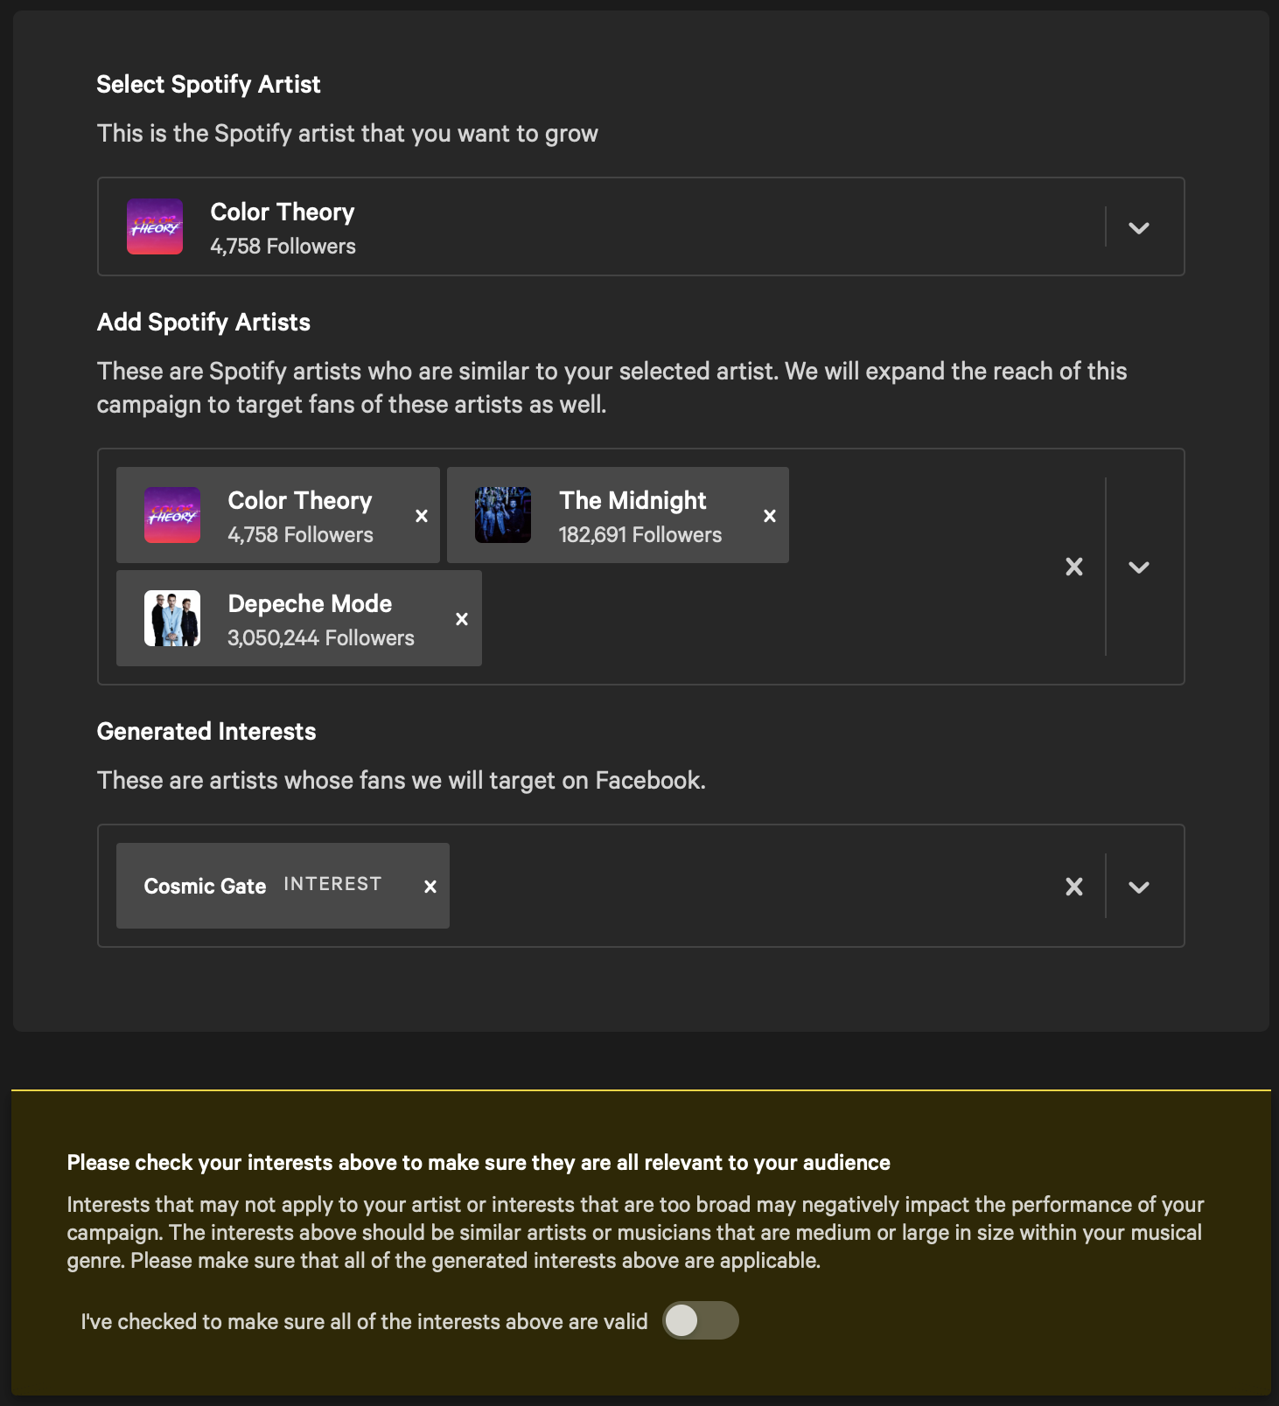Click Color Theory chip artwork in Add Artists

[x=172, y=515]
